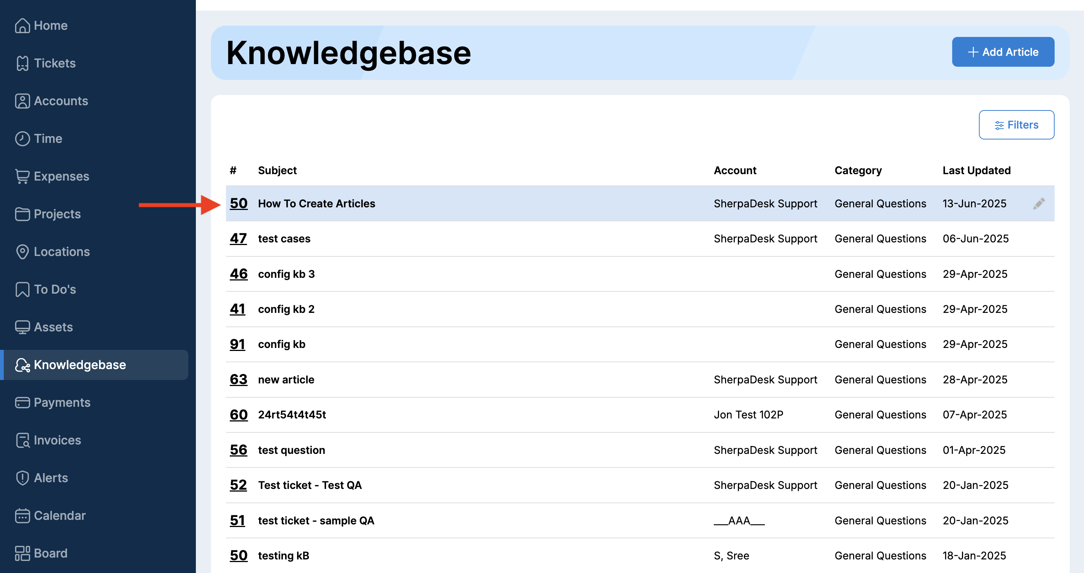Click the Locations pin icon

point(22,252)
